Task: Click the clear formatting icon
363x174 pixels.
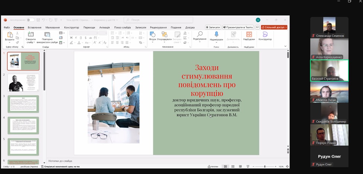Action: [x=105, y=42]
